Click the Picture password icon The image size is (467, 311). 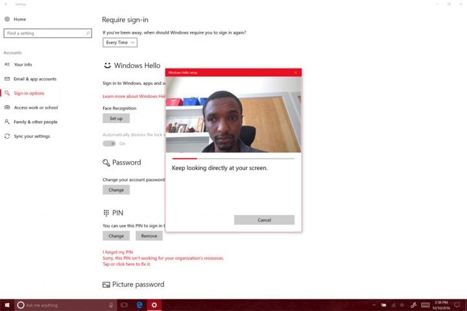(x=106, y=285)
